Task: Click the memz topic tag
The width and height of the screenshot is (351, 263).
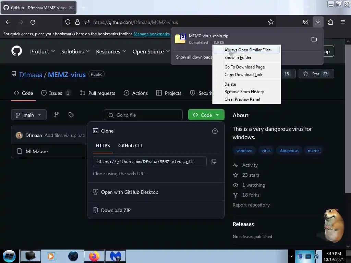Action: pos(313,151)
